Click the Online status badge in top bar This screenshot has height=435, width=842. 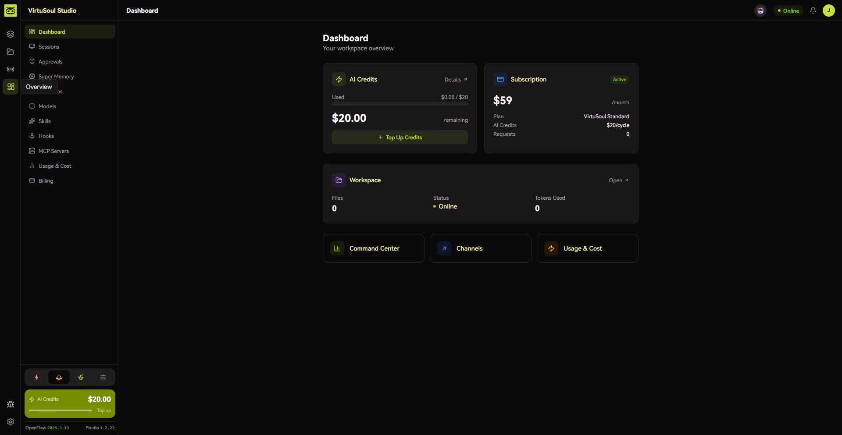(x=788, y=11)
